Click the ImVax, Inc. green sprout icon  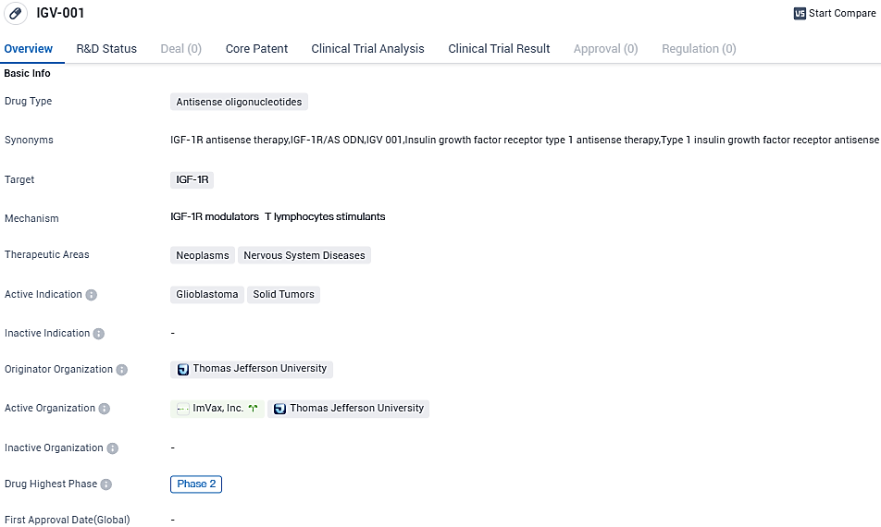click(253, 409)
